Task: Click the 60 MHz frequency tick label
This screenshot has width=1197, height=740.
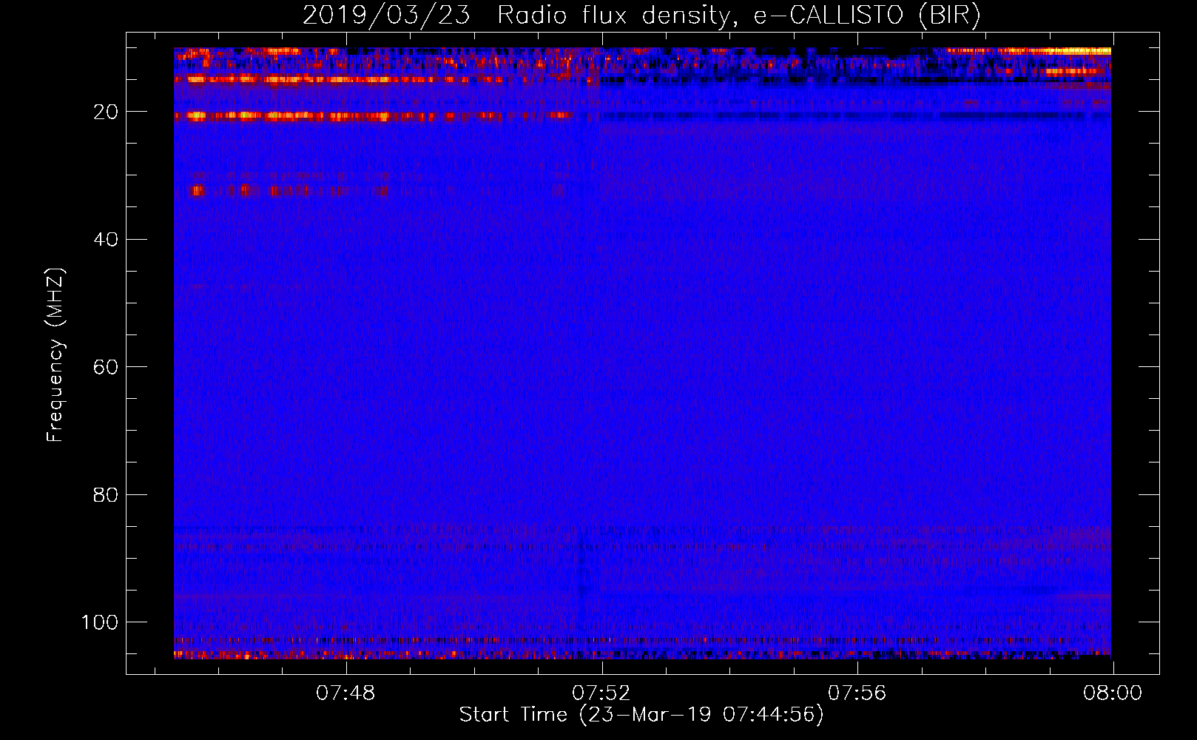Action: pos(107,367)
